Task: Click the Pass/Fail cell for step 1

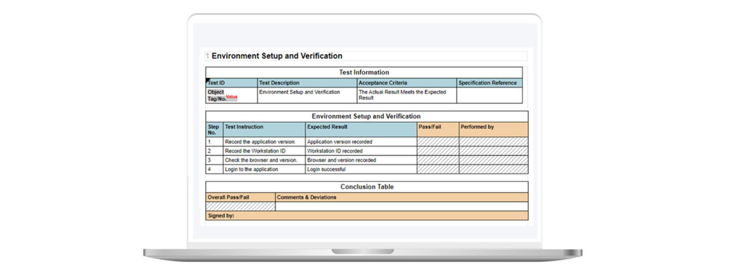Action: pyautogui.click(x=438, y=142)
